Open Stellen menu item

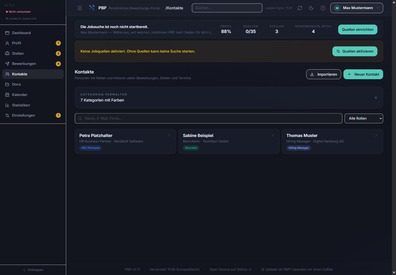point(33,53)
